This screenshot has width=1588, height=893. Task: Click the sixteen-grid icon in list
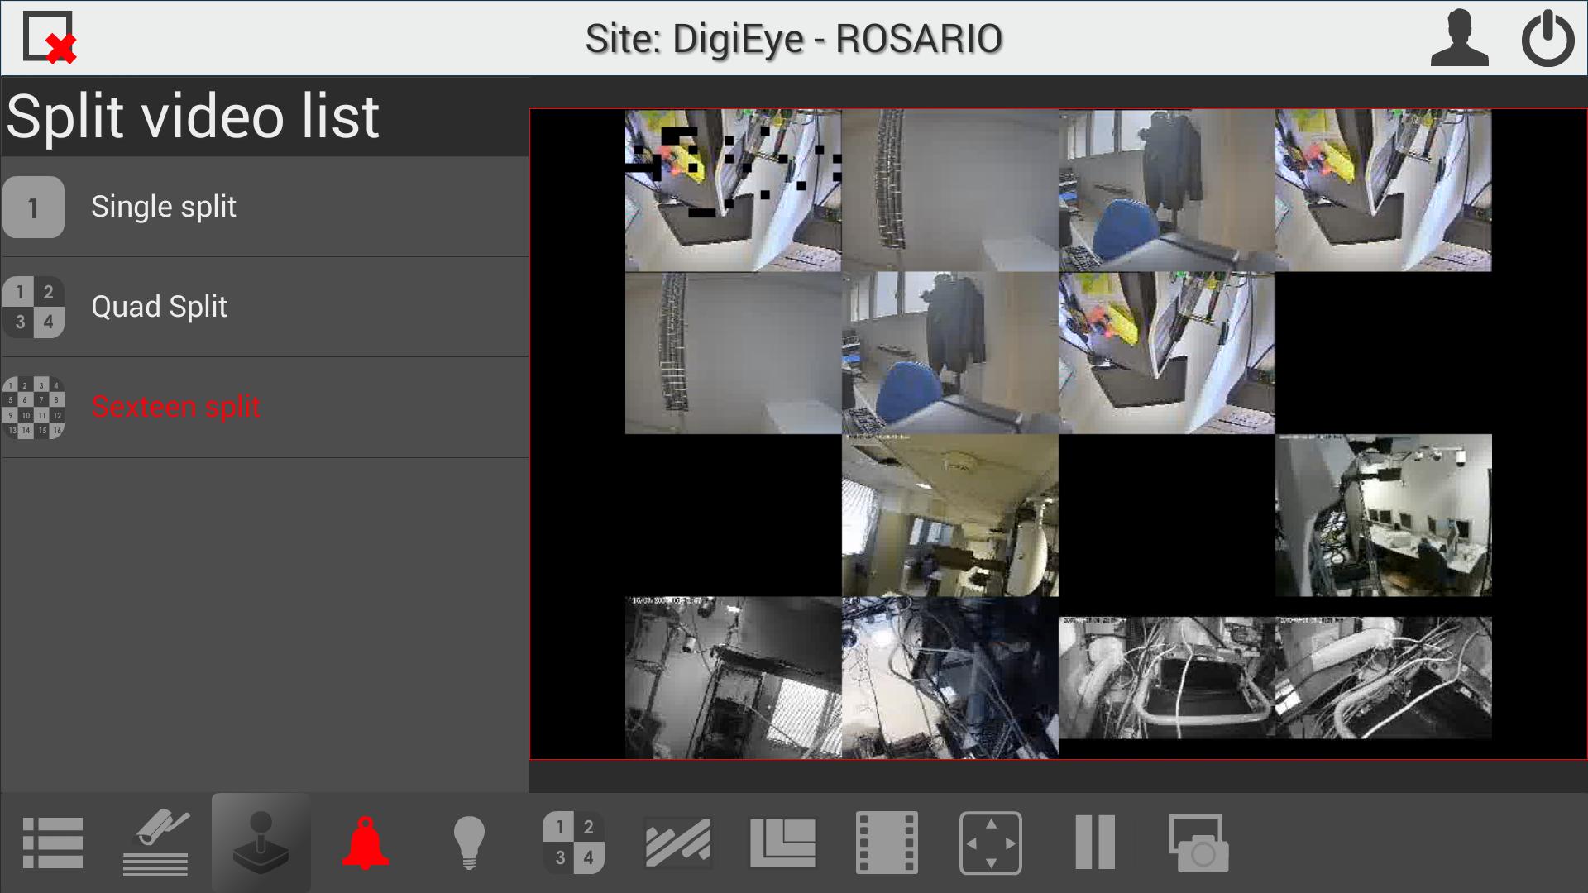pos(33,408)
